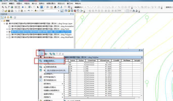Open the map scale 1:200 dropdown
This screenshot has height=101, width=173.
[59, 11]
